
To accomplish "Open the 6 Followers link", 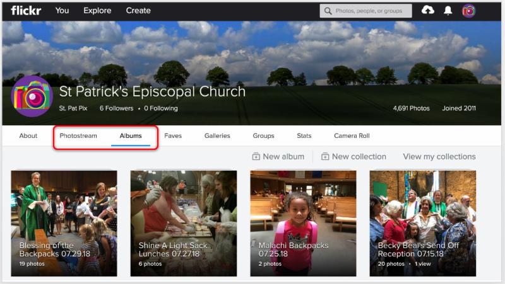I will click(116, 108).
